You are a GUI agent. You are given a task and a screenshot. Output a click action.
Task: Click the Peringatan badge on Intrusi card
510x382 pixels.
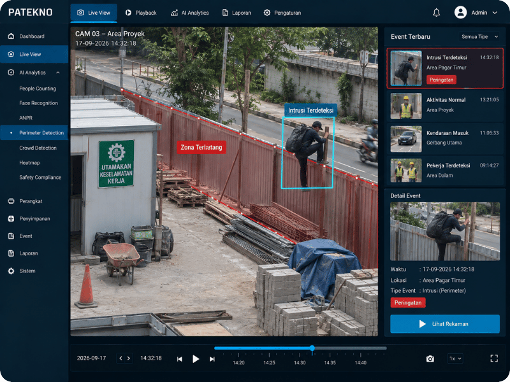coord(441,80)
